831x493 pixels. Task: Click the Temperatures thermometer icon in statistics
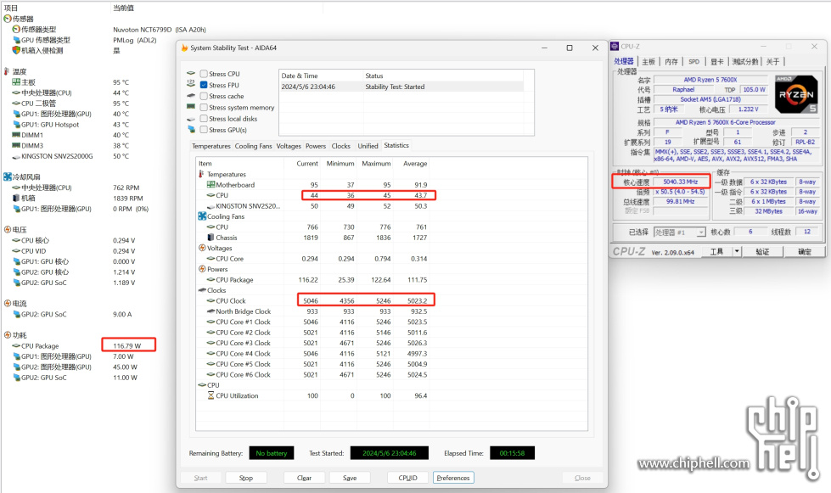coord(201,174)
